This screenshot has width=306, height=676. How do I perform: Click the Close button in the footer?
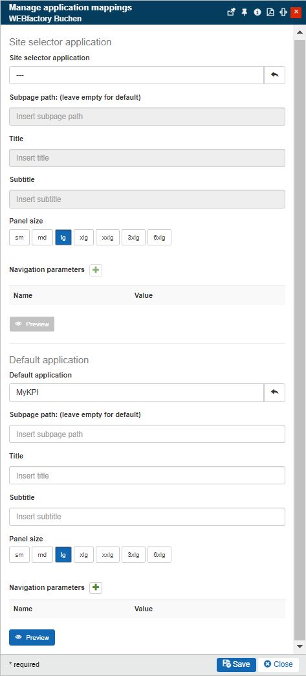coord(278,664)
